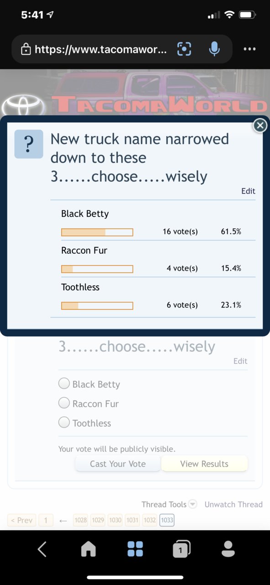Select the Raccon Fur radio option
The height and width of the screenshot is (585, 270).
pyautogui.click(x=64, y=403)
